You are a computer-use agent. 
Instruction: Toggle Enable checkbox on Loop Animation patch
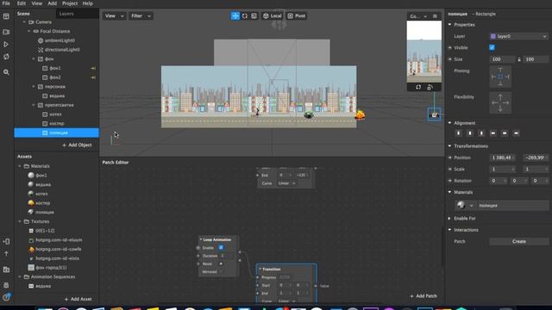coord(221,247)
